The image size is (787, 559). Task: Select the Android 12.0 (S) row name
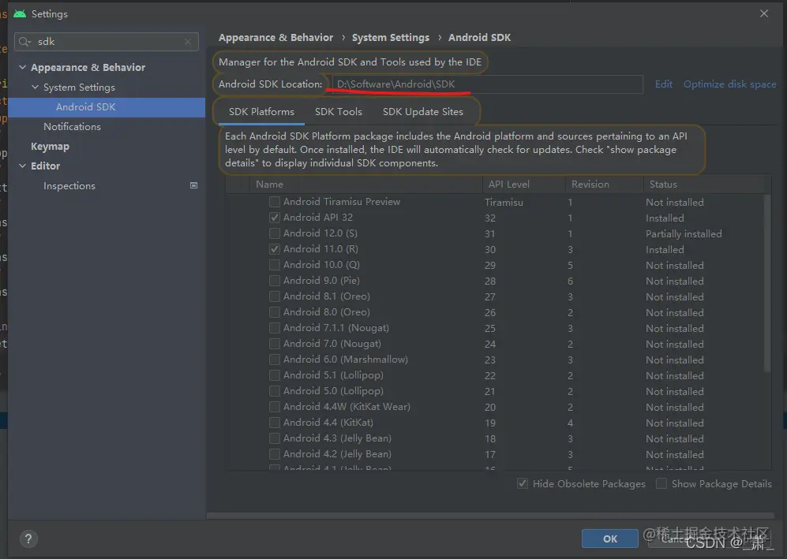click(320, 233)
